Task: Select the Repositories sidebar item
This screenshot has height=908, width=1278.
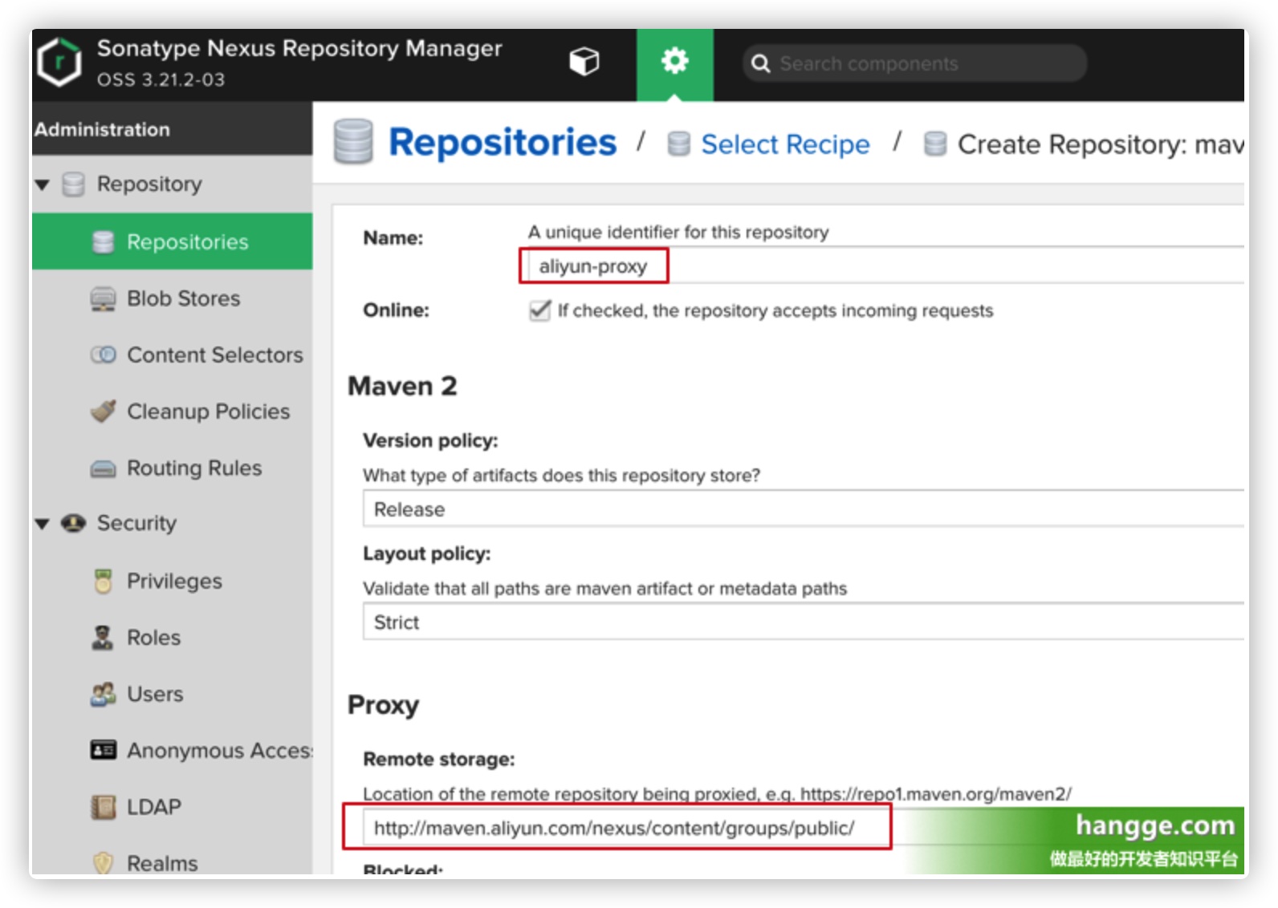Action: [173, 241]
